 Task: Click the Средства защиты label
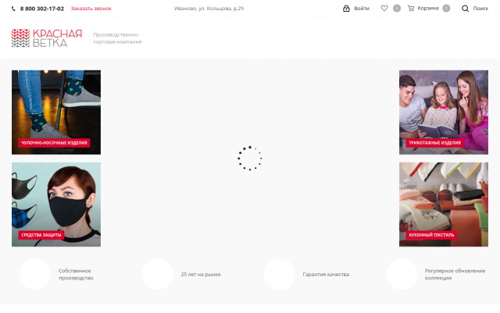[41, 235]
